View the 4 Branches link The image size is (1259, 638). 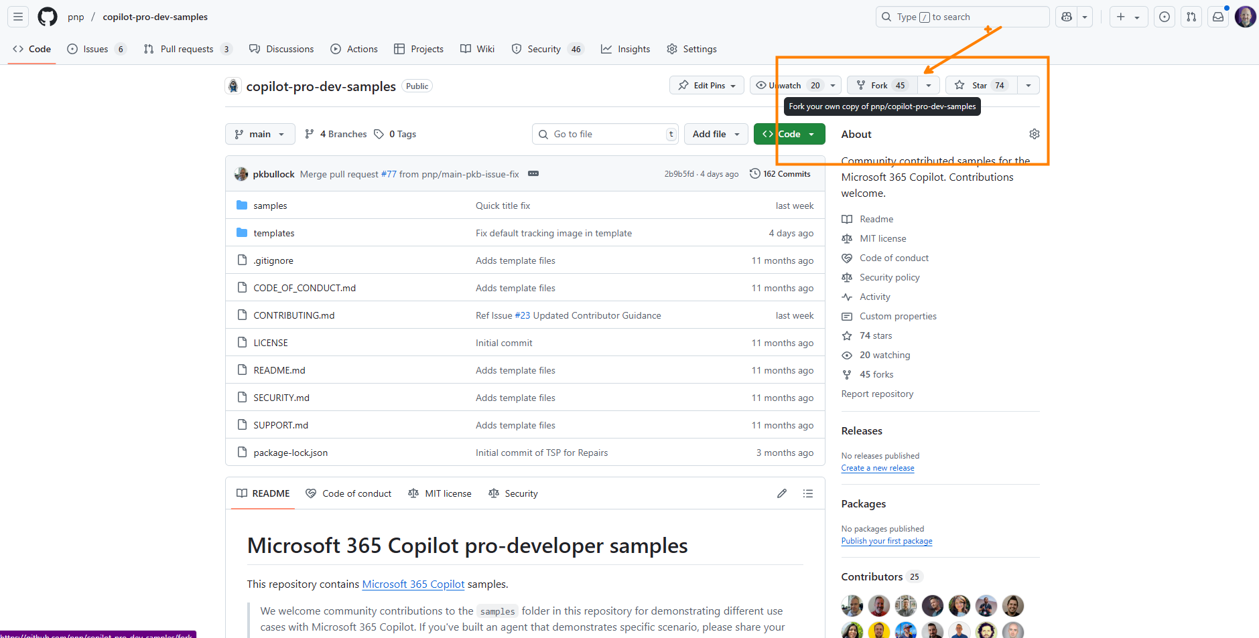[336, 134]
